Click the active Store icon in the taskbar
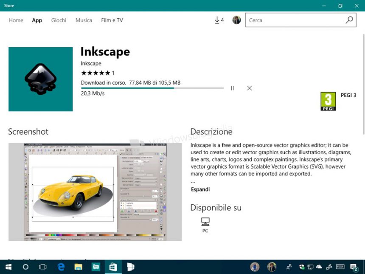The height and width of the screenshot is (274, 365). (113, 267)
